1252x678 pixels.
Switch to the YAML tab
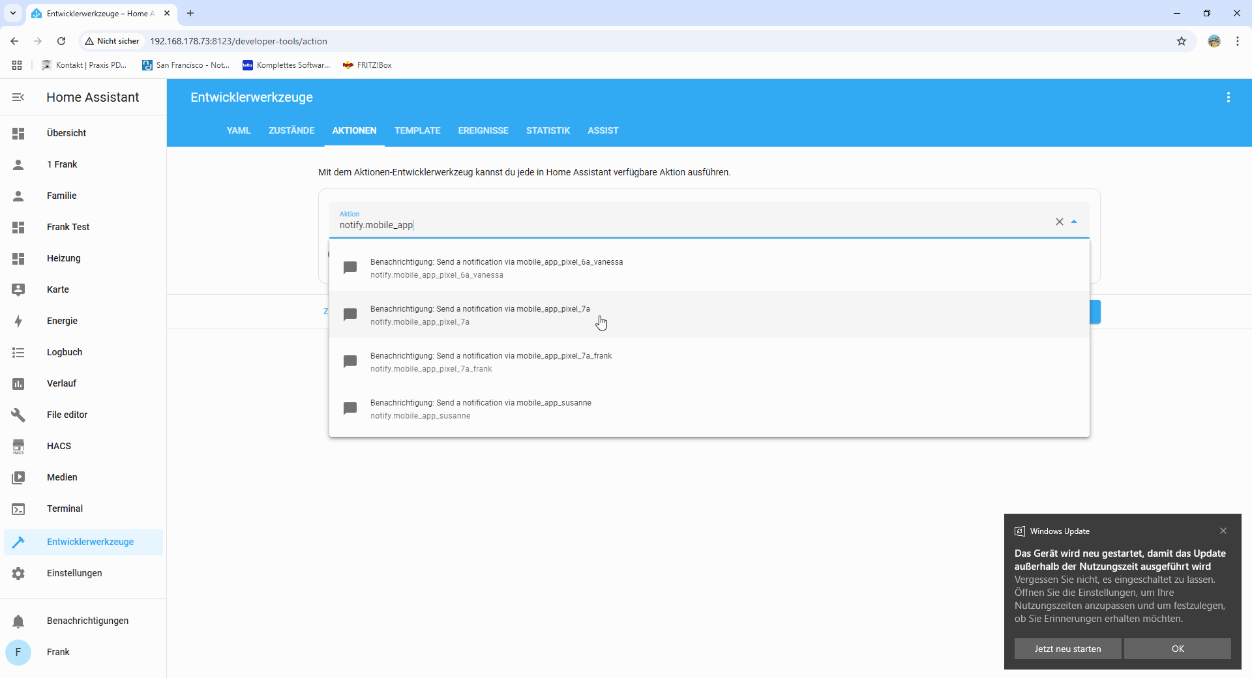pyautogui.click(x=239, y=130)
